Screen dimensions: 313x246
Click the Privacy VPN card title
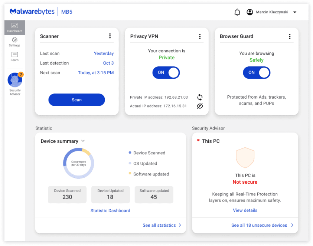click(x=144, y=36)
